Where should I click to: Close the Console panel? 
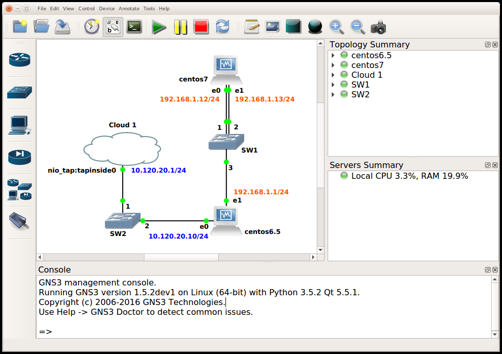pyautogui.click(x=495, y=270)
